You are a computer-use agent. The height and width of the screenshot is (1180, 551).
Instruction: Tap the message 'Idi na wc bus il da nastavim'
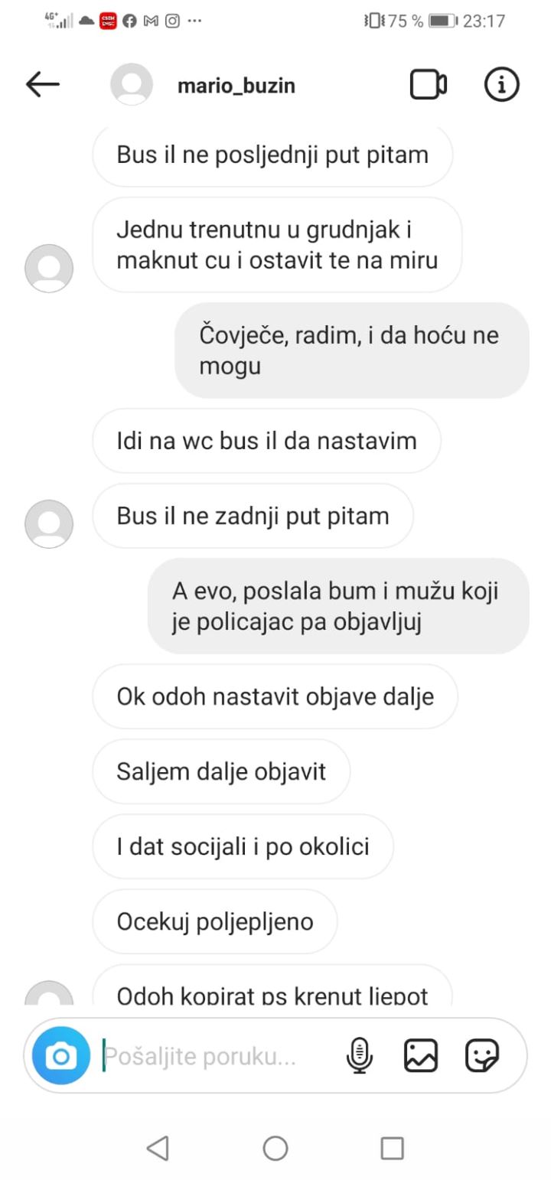click(x=266, y=441)
